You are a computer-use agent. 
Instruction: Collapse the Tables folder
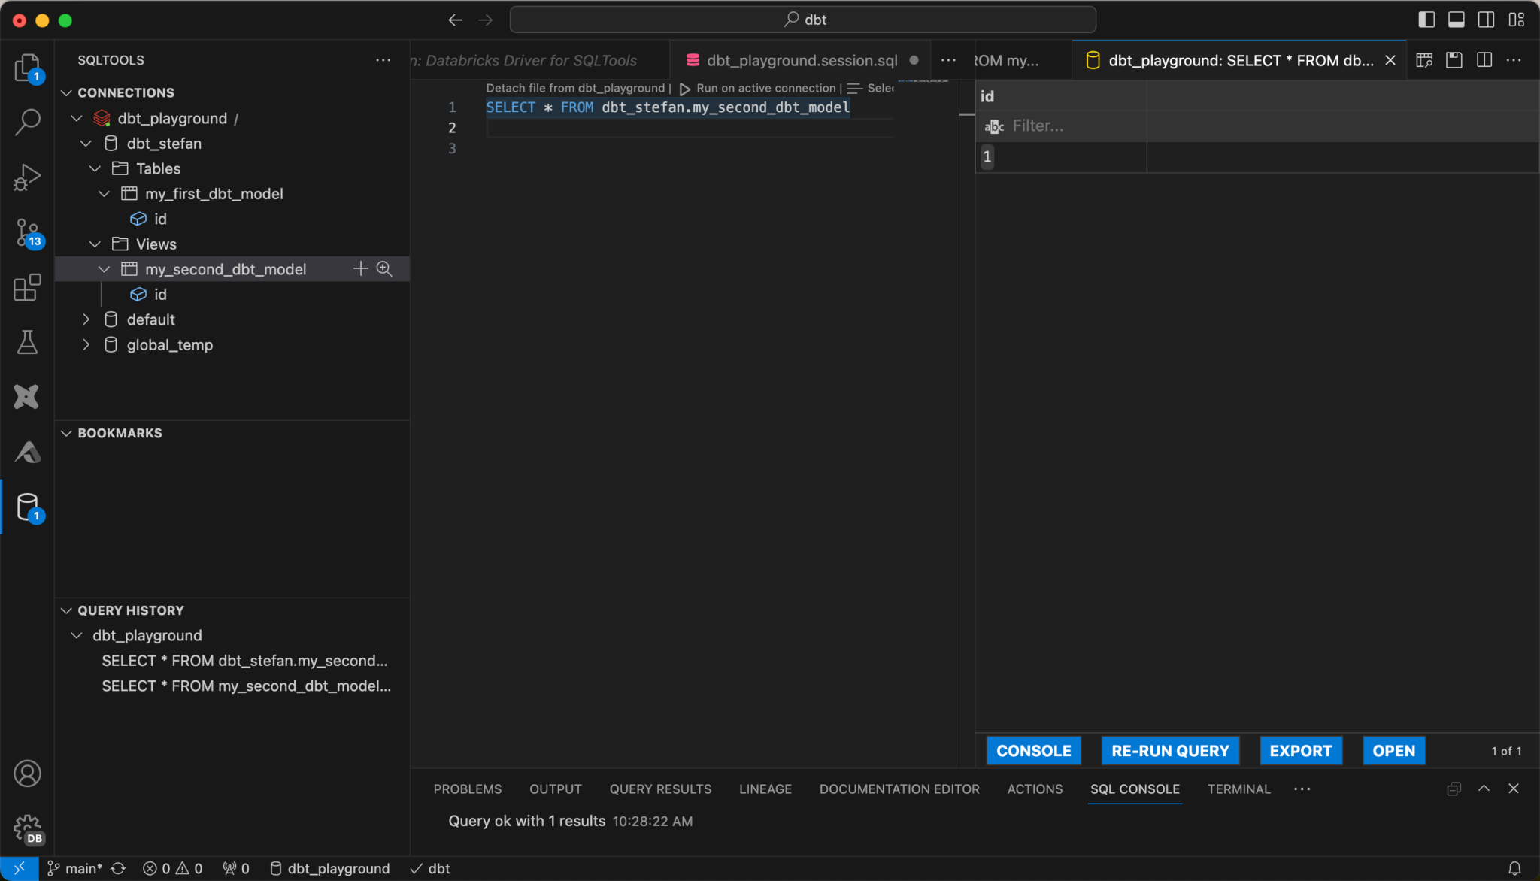pyautogui.click(x=95, y=168)
